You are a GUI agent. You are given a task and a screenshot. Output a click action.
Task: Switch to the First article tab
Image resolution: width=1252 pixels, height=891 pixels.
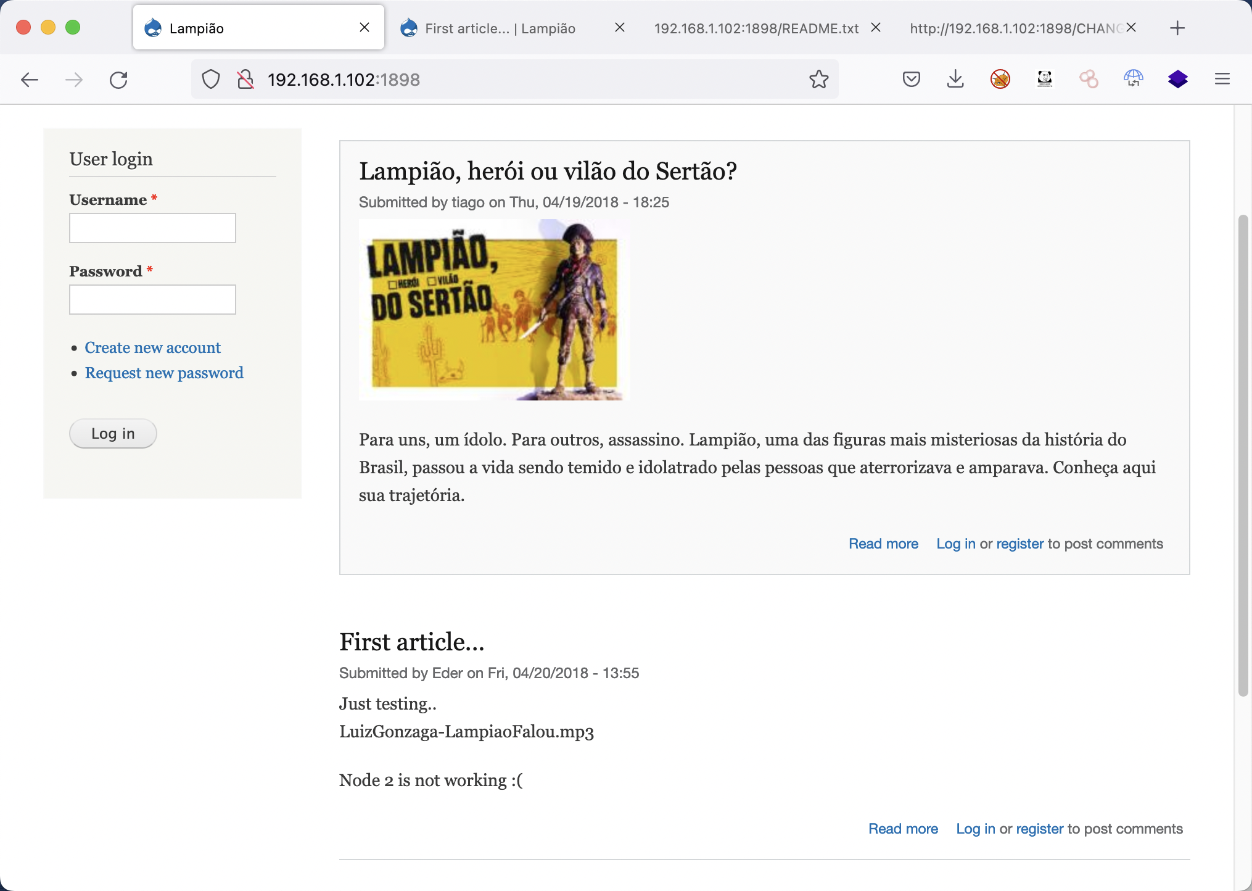pos(500,28)
